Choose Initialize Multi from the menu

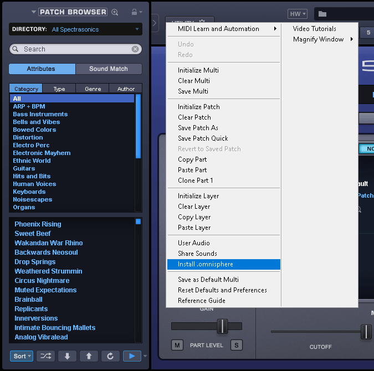224,70
